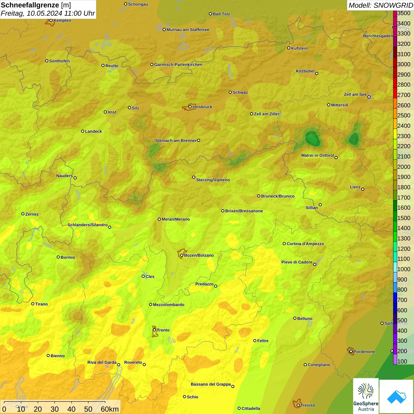414x414 pixels.
Task: Click the 60km scale bar label
Action: tap(110, 409)
